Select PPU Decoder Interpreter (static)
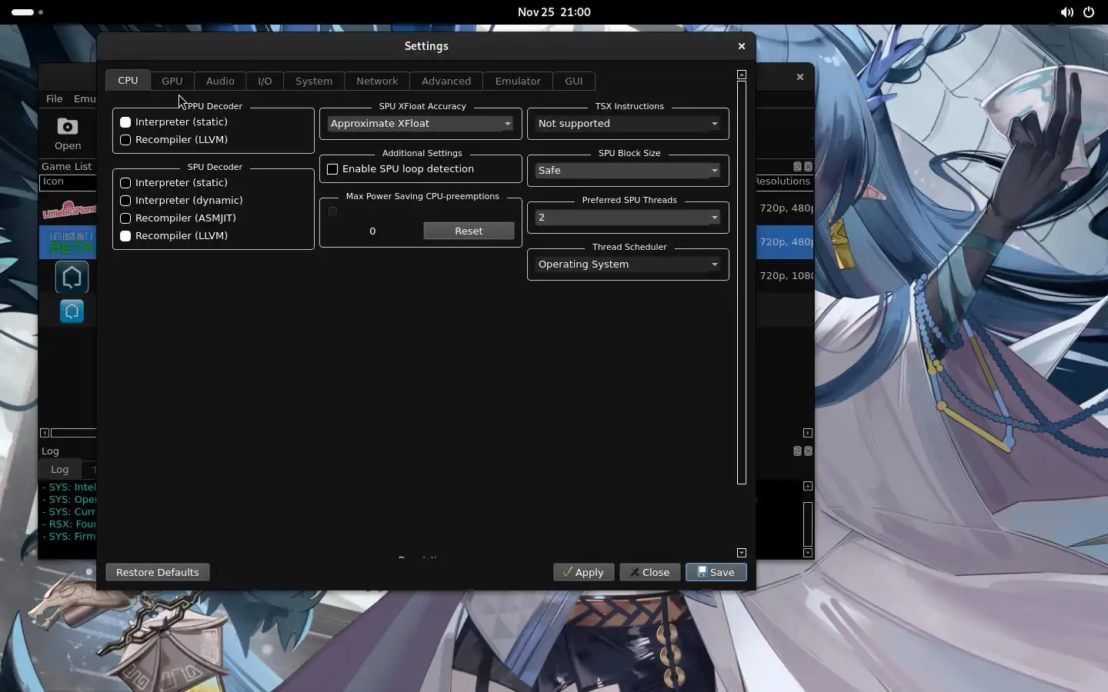This screenshot has width=1108, height=692. coord(174,122)
